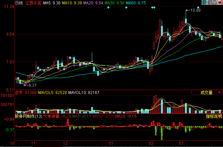The height and width of the screenshot is (147, 223).
Task: Expand the 成交量 dropdown arrow
Action: pos(219,93)
